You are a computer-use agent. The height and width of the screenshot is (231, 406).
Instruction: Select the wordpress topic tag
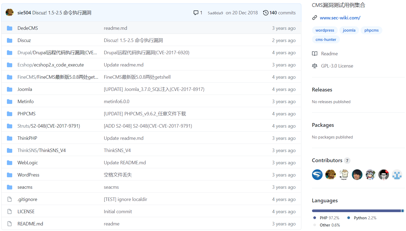pos(325,30)
